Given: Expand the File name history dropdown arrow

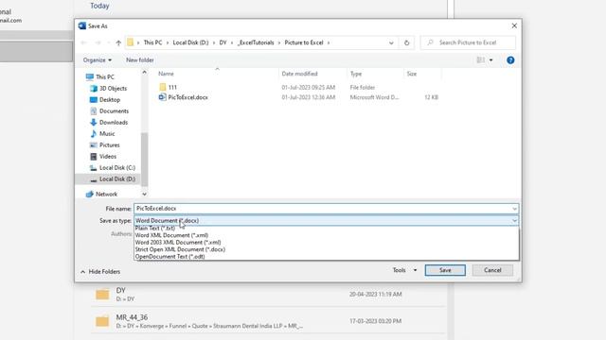Looking at the screenshot, I should [514, 209].
